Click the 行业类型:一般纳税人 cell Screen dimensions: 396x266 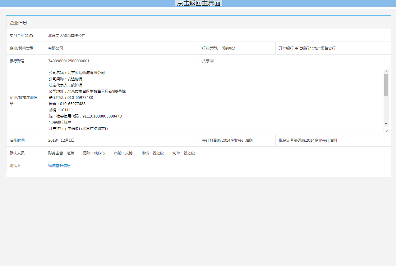(x=219, y=48)
